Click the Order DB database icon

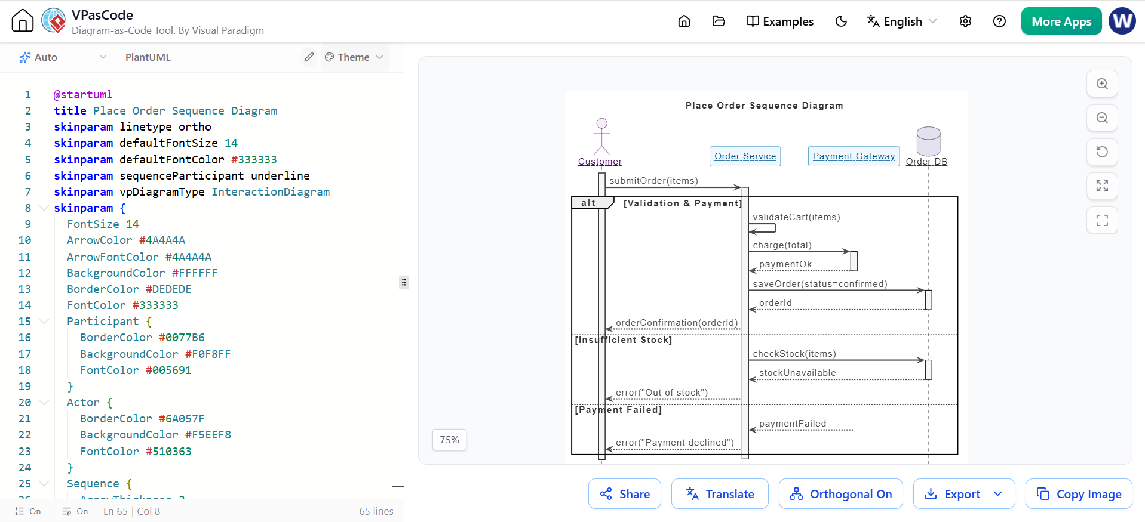click(928, 141)
